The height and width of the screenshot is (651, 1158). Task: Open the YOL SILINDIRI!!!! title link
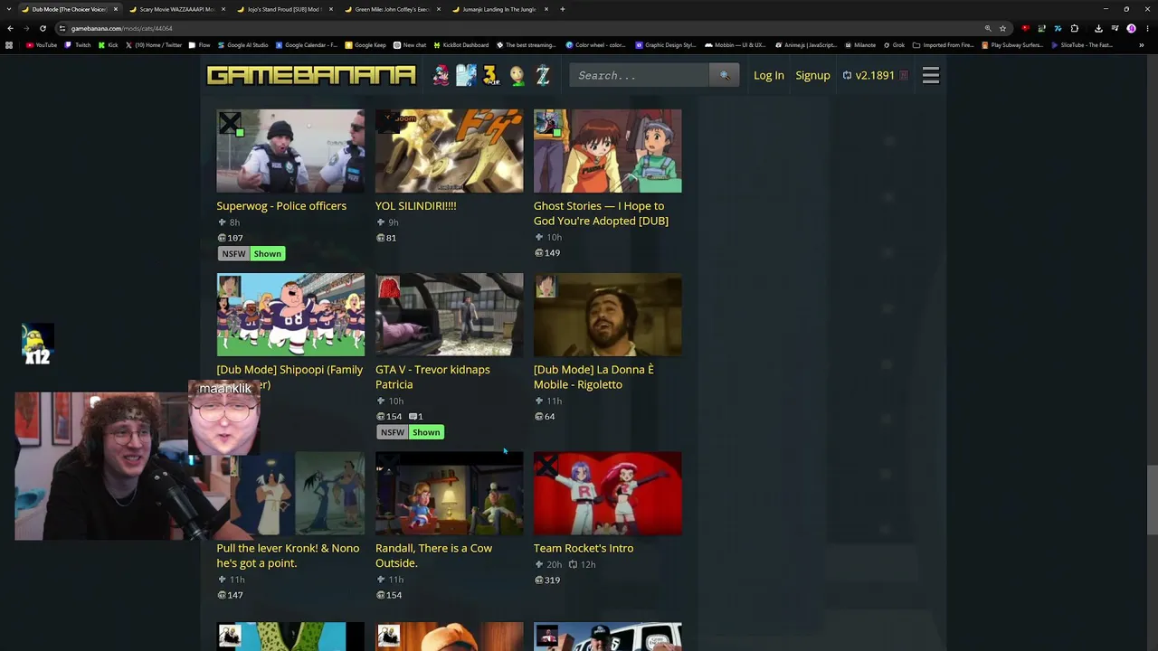pos(416,206)
